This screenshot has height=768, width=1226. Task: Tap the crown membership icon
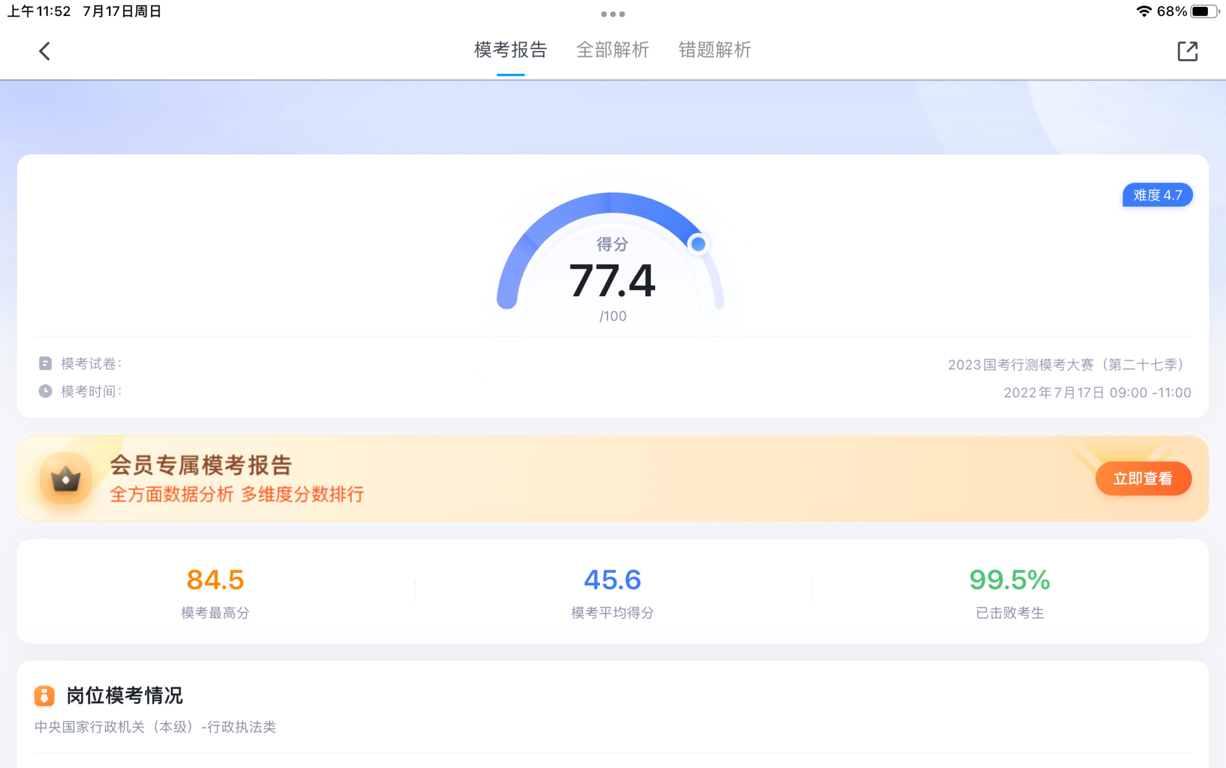click(66, 478)
